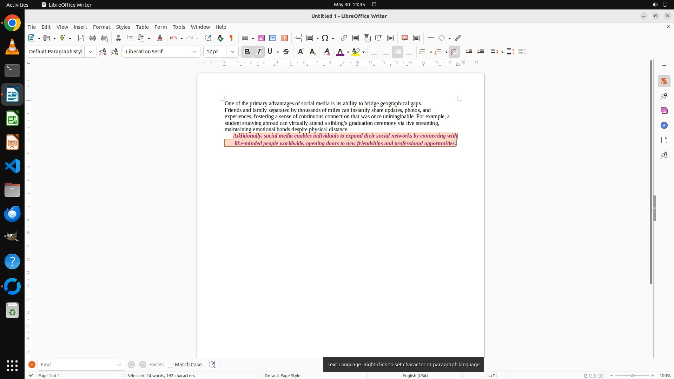Open the Sidebar Gallery panel icon
This screenshot has width=674, height=379.
pos(664,111)
